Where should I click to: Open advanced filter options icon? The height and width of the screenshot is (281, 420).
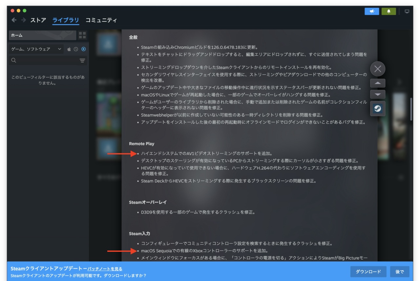coord(82,61)
